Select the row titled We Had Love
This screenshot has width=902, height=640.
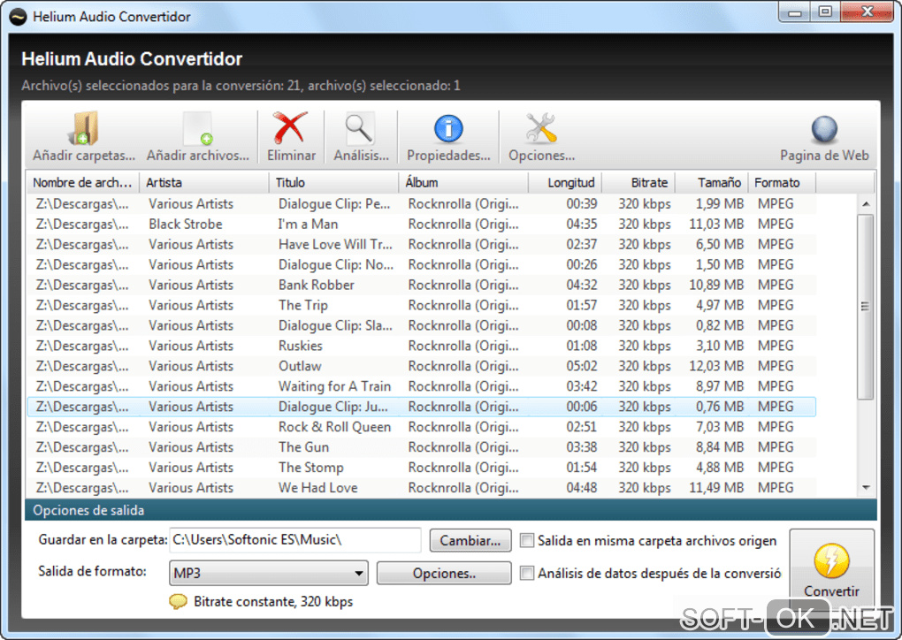click(421, 488)
